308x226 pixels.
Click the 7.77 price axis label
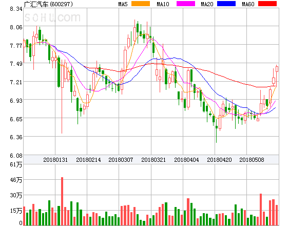coord(16,46)
